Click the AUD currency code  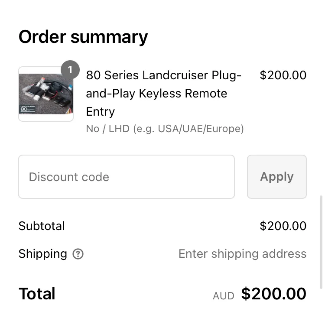coord(223,296)
